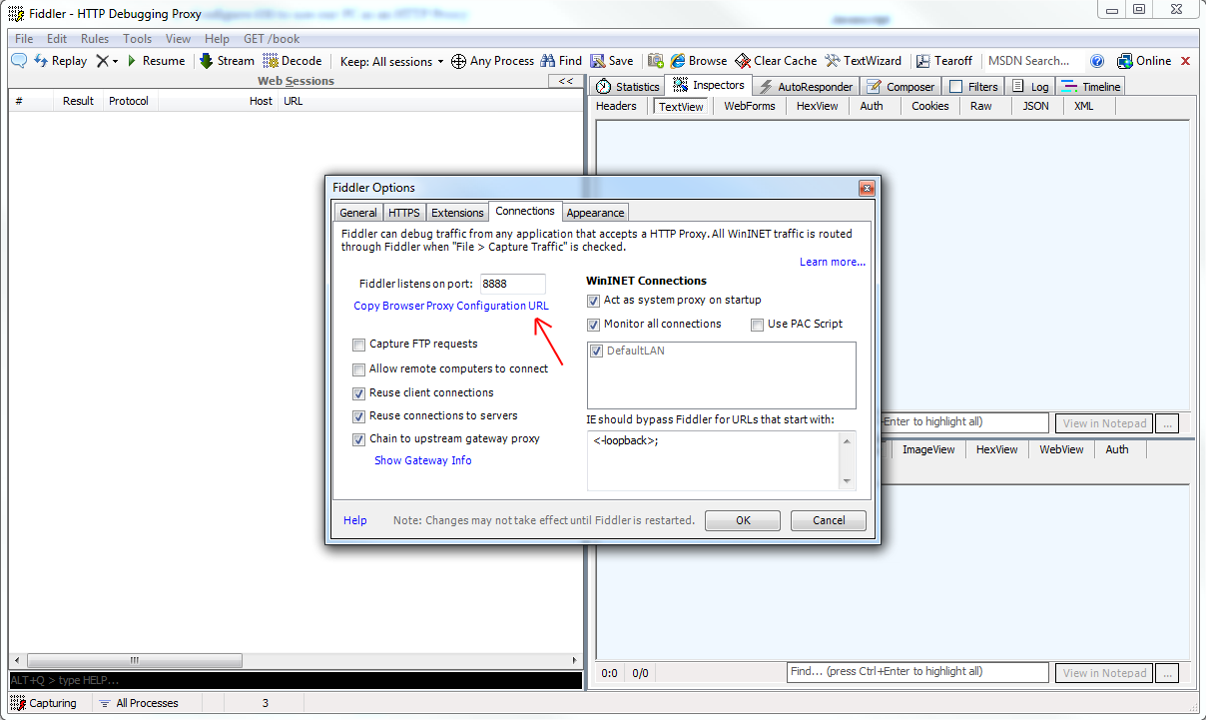Enable the Use PAC Script checkbox
This screenshot has height=720, width=1206.
pyautogui.click(x=758, y=325)
